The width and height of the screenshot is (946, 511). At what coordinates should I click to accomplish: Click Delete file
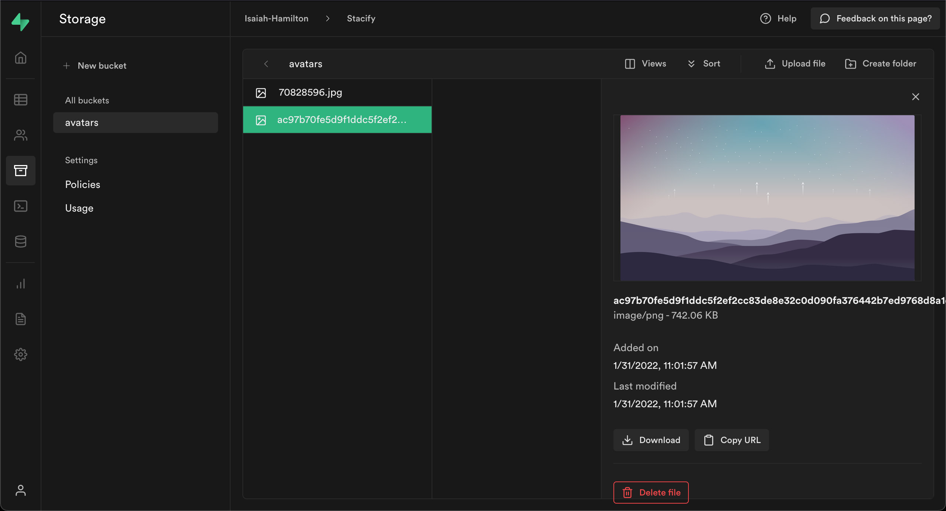(x=651, y=493)
